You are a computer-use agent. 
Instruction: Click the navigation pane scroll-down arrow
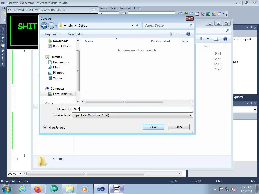click(78, 101)
